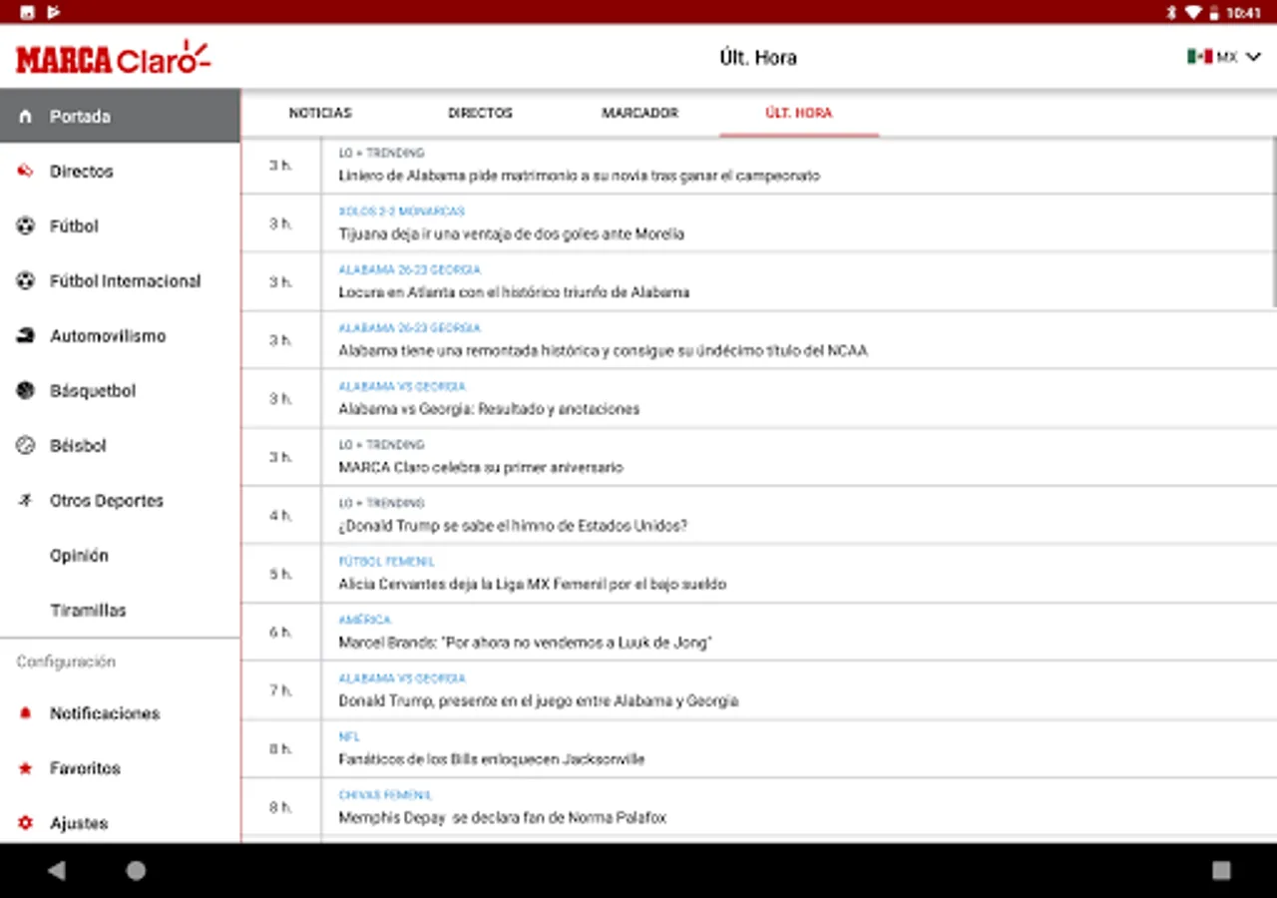The height and width of the screenshot is (898, 1277).
Task: Tap the Android home circle button
Action: click(x=136, y=870)
